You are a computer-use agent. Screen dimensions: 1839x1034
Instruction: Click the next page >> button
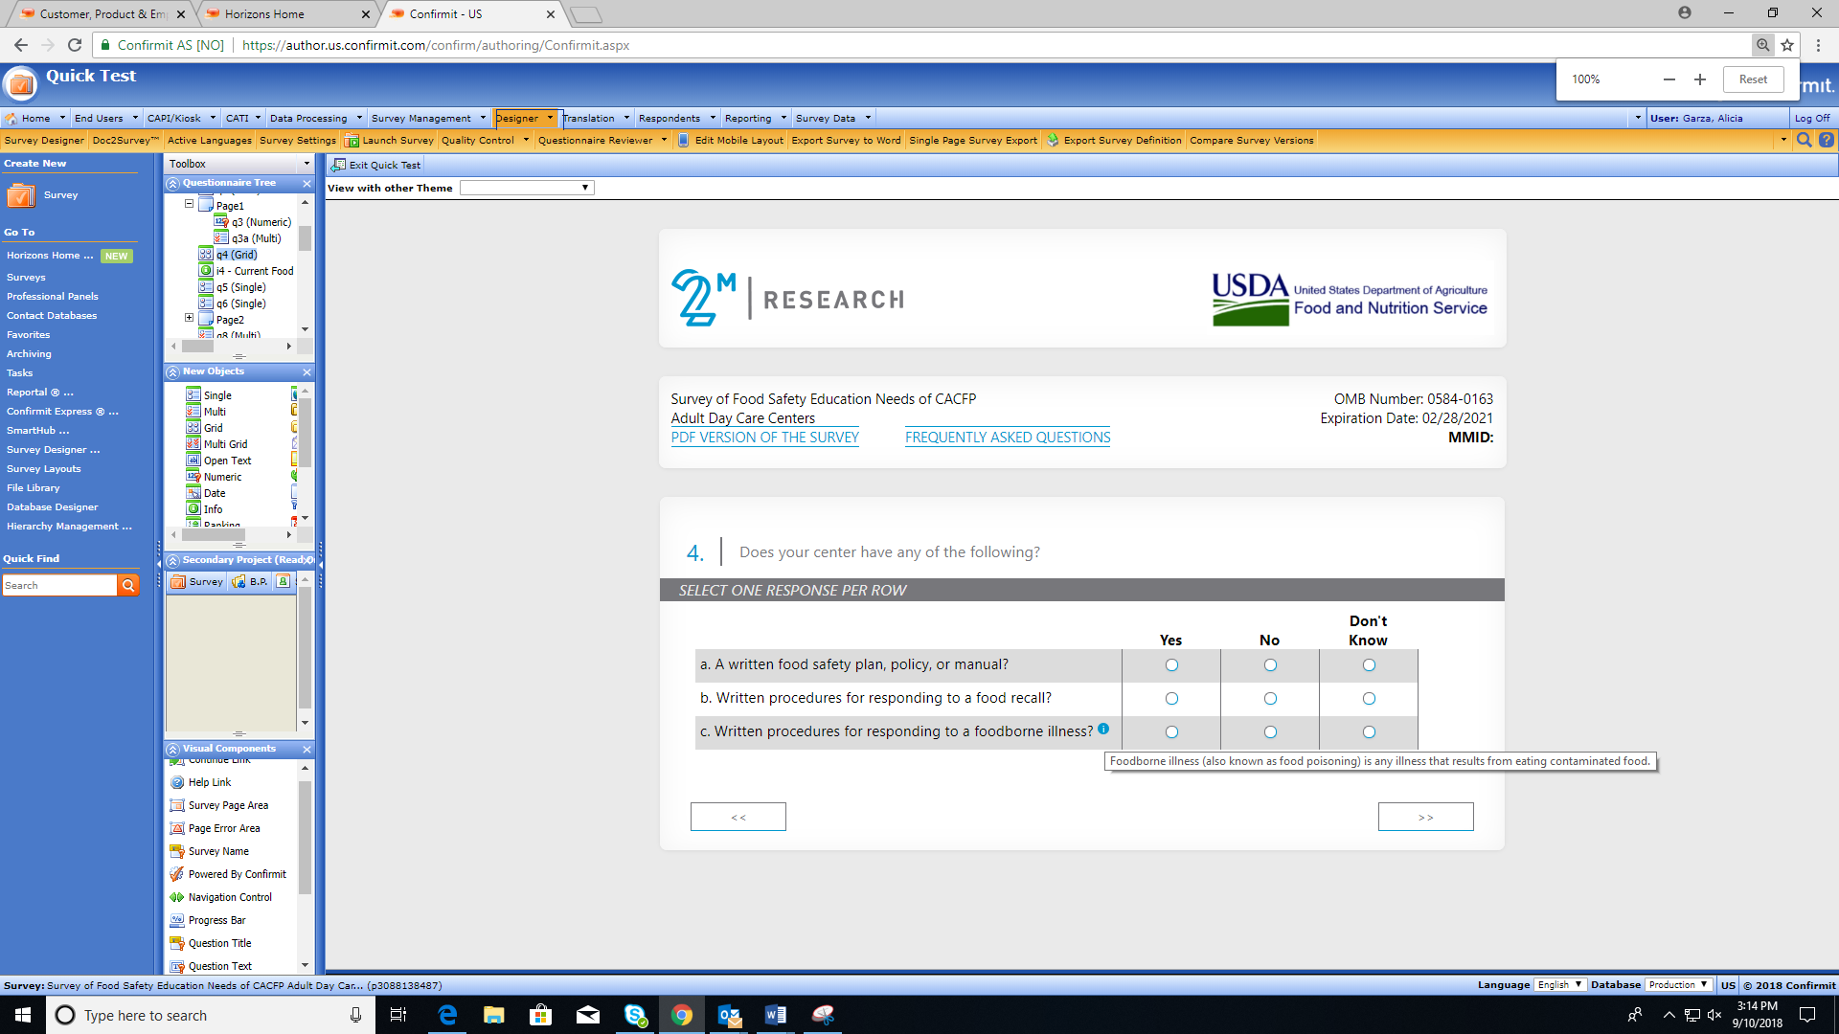coord(1425,817)
